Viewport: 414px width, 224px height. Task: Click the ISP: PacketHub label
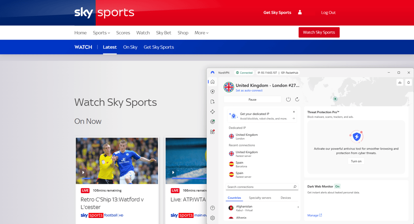[x=289, y=73]
